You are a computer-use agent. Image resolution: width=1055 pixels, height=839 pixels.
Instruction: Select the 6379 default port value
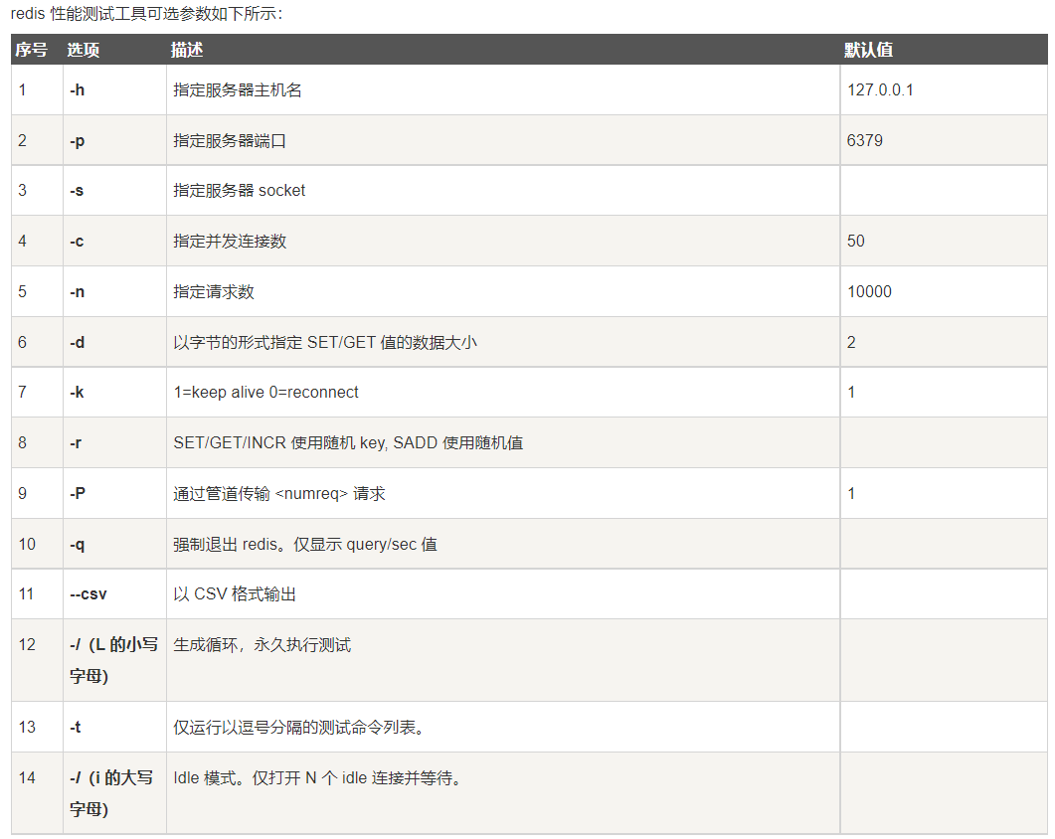pyautogui.click(x=864, y=141)
